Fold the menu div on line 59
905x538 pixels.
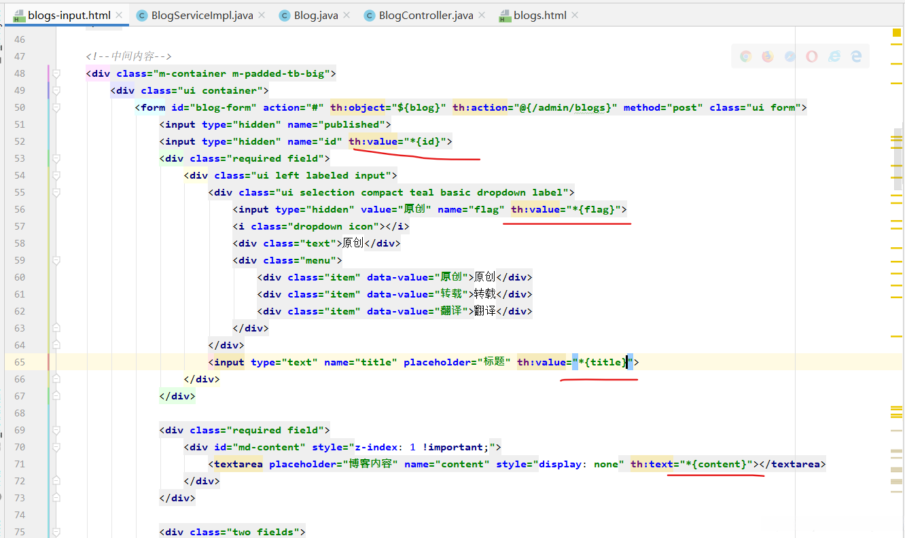56,260
